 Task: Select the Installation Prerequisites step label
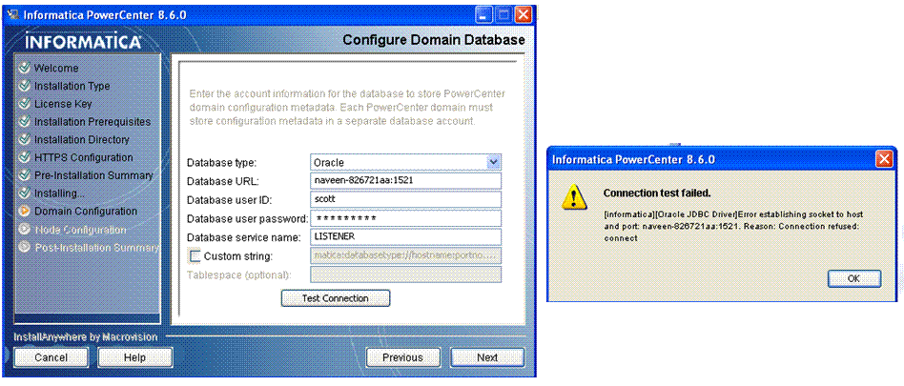point(92,122)
